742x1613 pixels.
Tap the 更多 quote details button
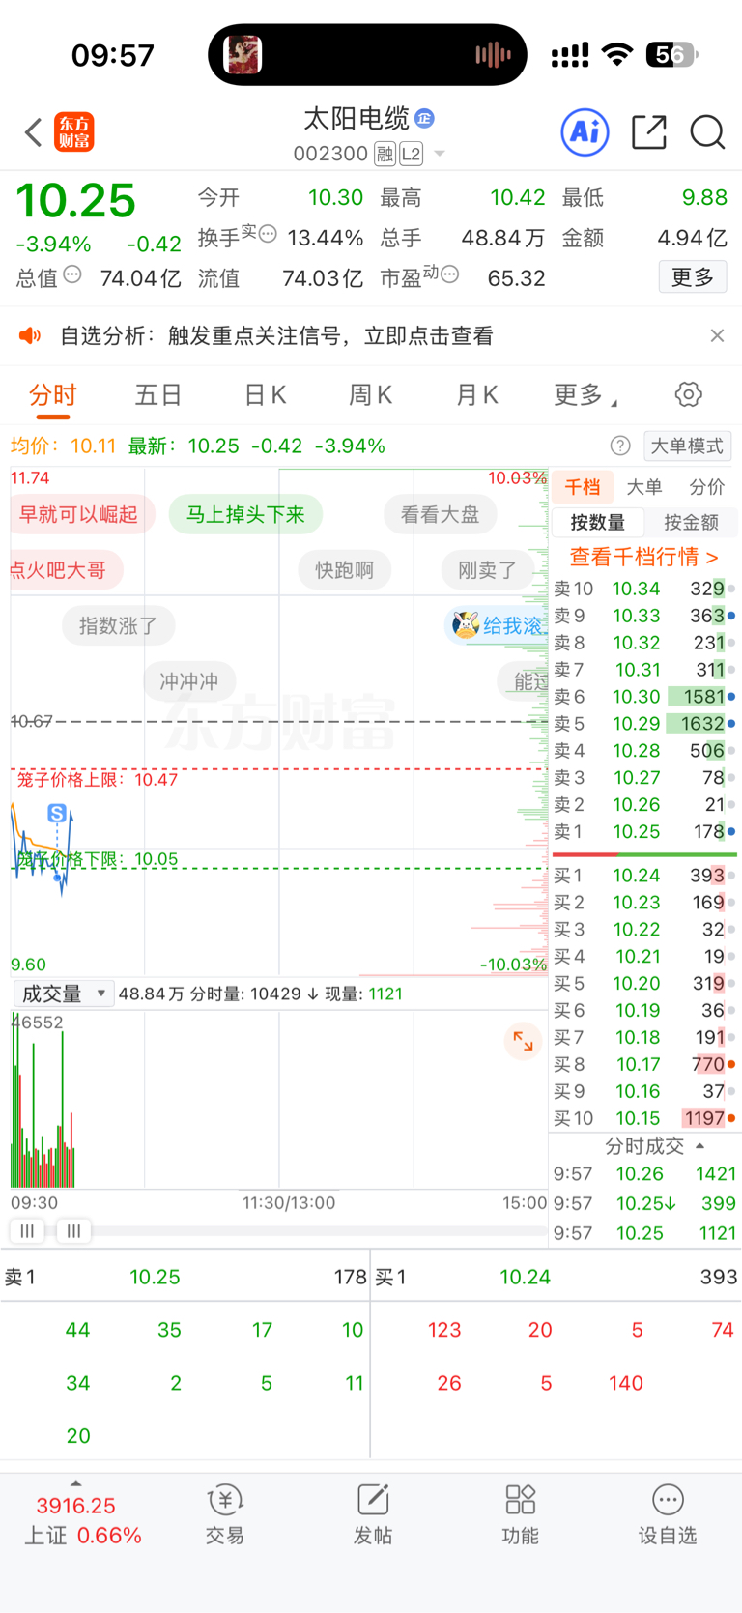click(x=692, y=277)
